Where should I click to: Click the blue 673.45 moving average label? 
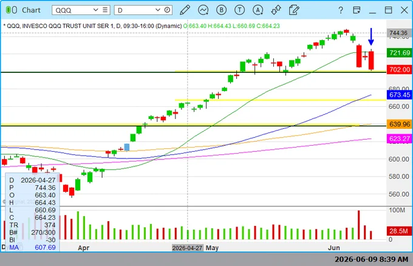tap(400, 95)
